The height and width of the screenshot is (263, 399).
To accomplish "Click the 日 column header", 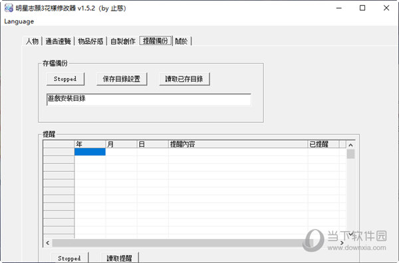I will point(152,144).
